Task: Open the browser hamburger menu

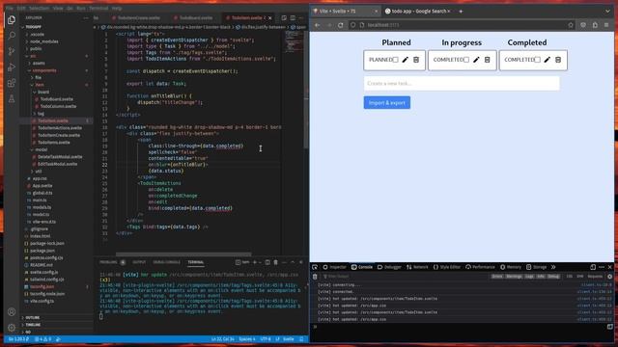Action: tap(606, 25)
